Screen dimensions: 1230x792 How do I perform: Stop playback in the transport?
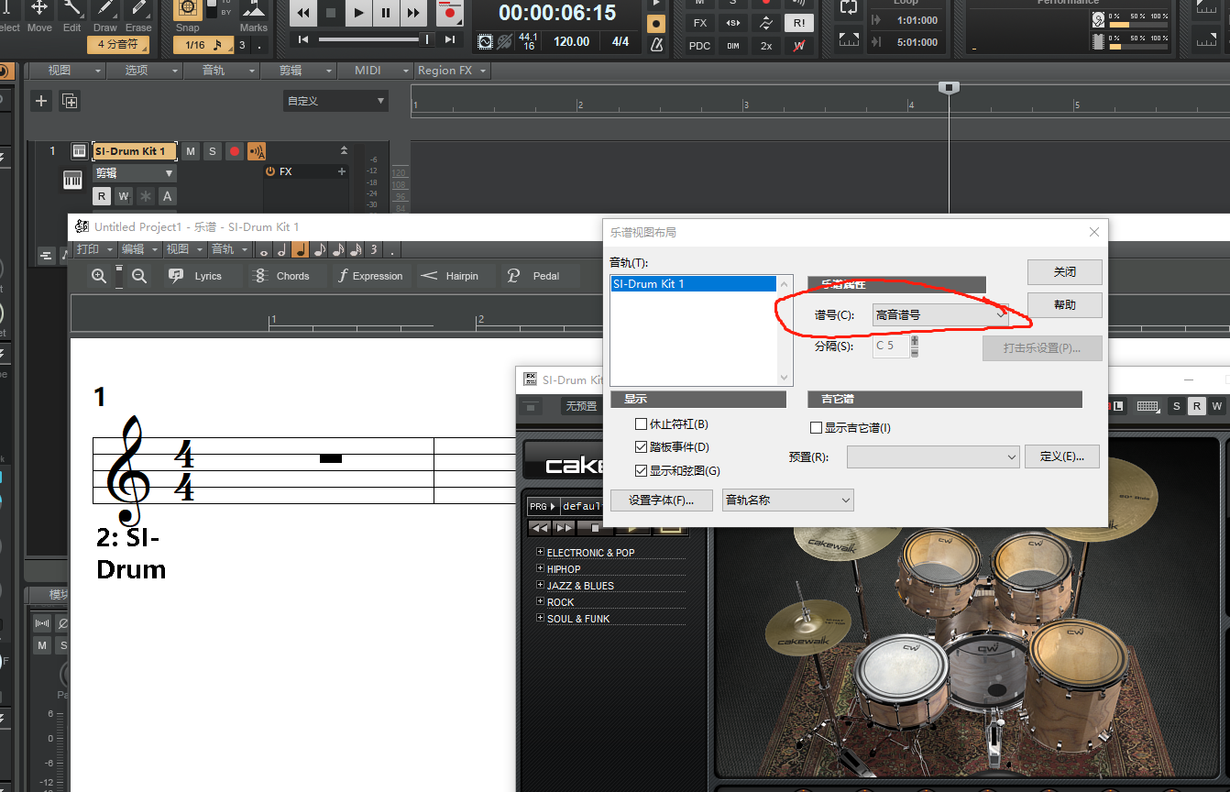(x=331, y=13)
